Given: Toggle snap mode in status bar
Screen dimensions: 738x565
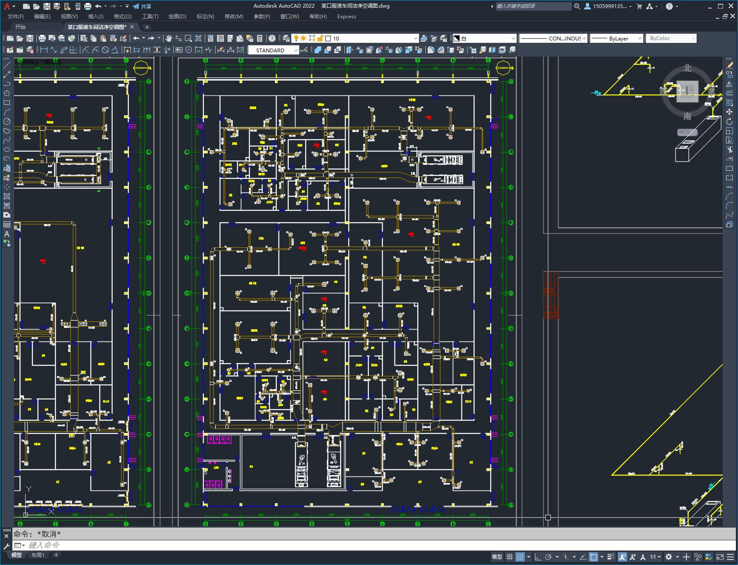Looking at the screenshot, I should coord(520,556).
